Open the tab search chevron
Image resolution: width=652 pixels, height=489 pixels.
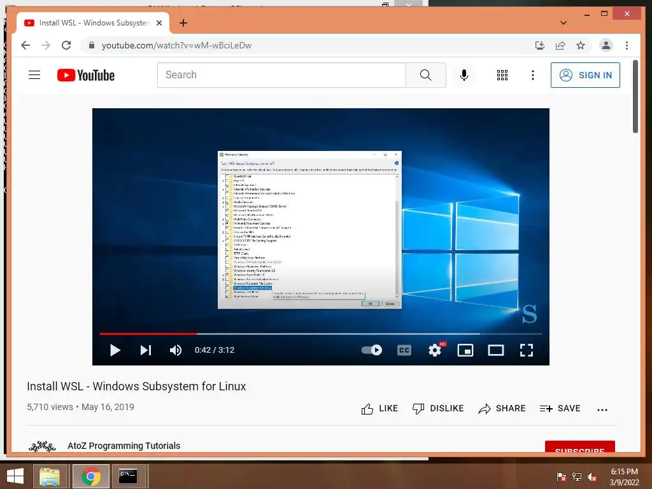click(x=563, y=23)
